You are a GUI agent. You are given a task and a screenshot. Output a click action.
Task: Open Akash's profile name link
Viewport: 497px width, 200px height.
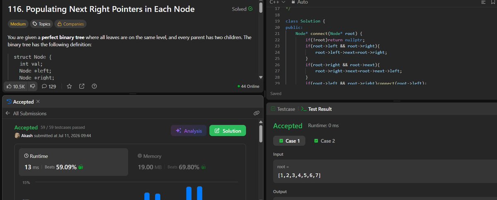point(27,135)
